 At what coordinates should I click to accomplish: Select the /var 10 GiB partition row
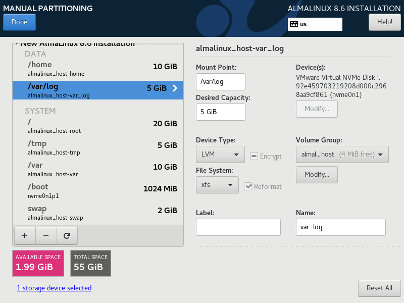pyautogui.click(x=98, y=169)
